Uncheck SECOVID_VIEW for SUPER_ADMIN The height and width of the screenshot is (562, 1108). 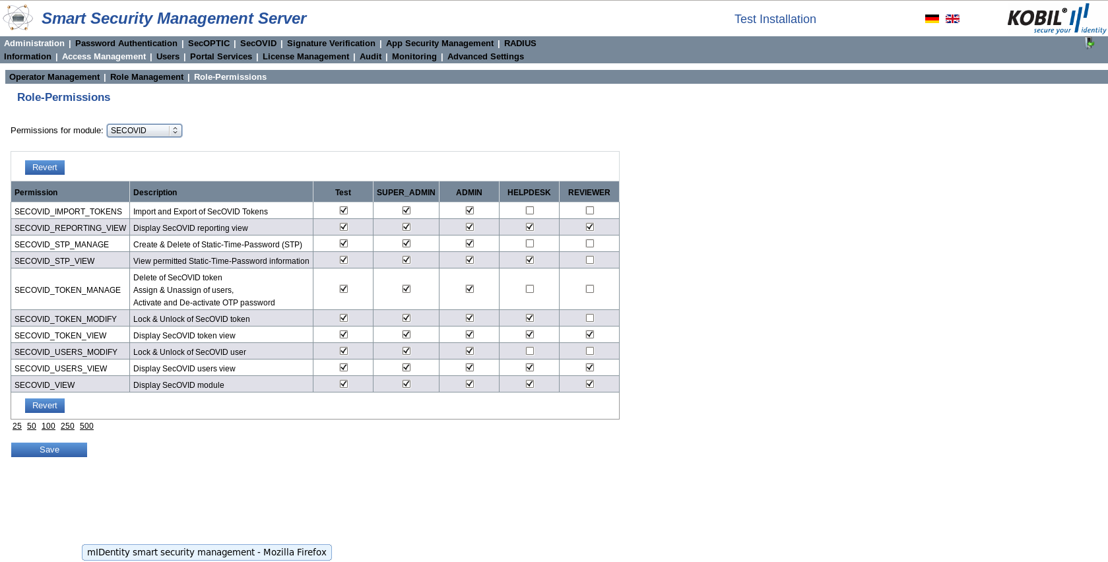(407, 384)
